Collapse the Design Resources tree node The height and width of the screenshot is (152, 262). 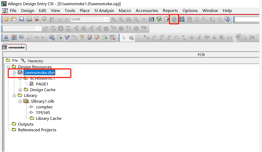(8, 67)
